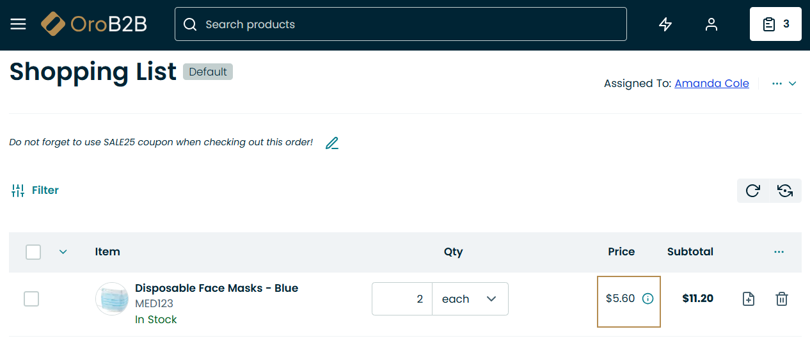The height and width of the screenshot is (359, 810).
Task: Expand the shopping list actions menu
Action: 784,84
